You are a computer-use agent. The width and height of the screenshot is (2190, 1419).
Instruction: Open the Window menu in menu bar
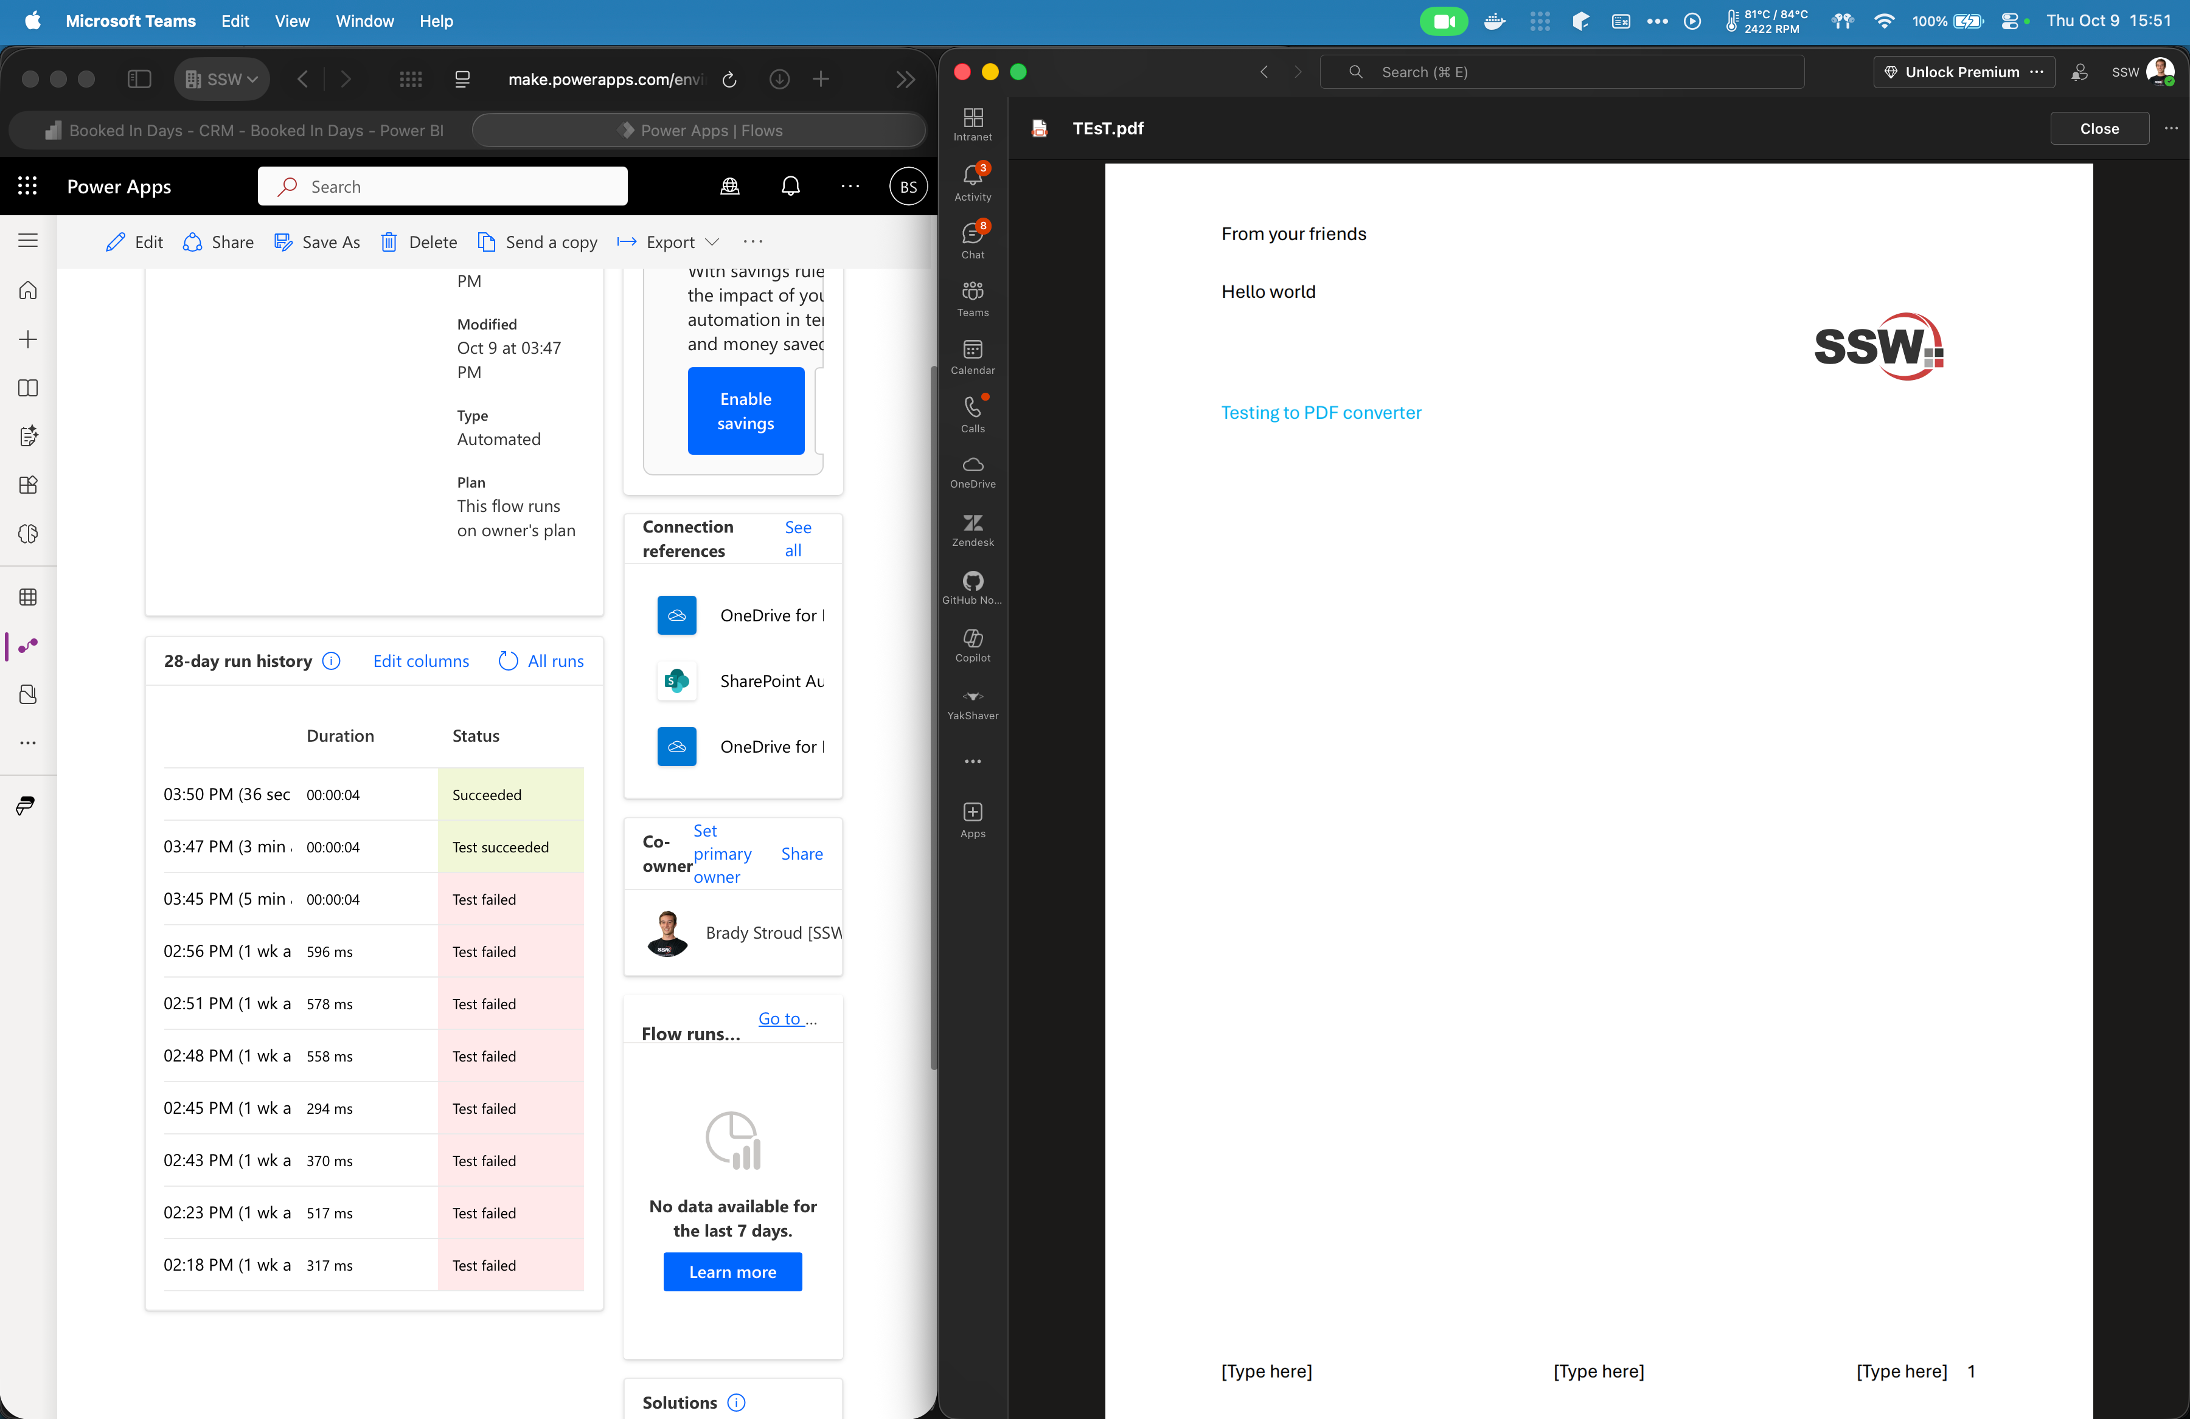pyautogui.click(x=364, y=20)
